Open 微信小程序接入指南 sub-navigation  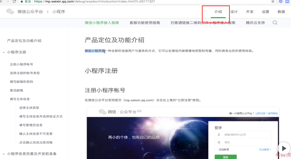[x=102, y=23]
